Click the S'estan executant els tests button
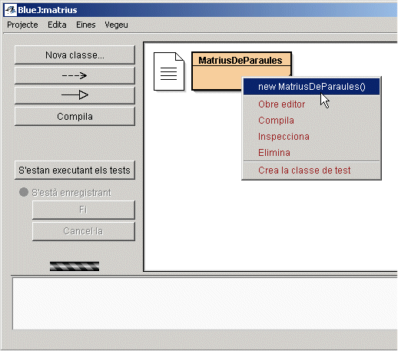398x351 pixels. point(75,171)
